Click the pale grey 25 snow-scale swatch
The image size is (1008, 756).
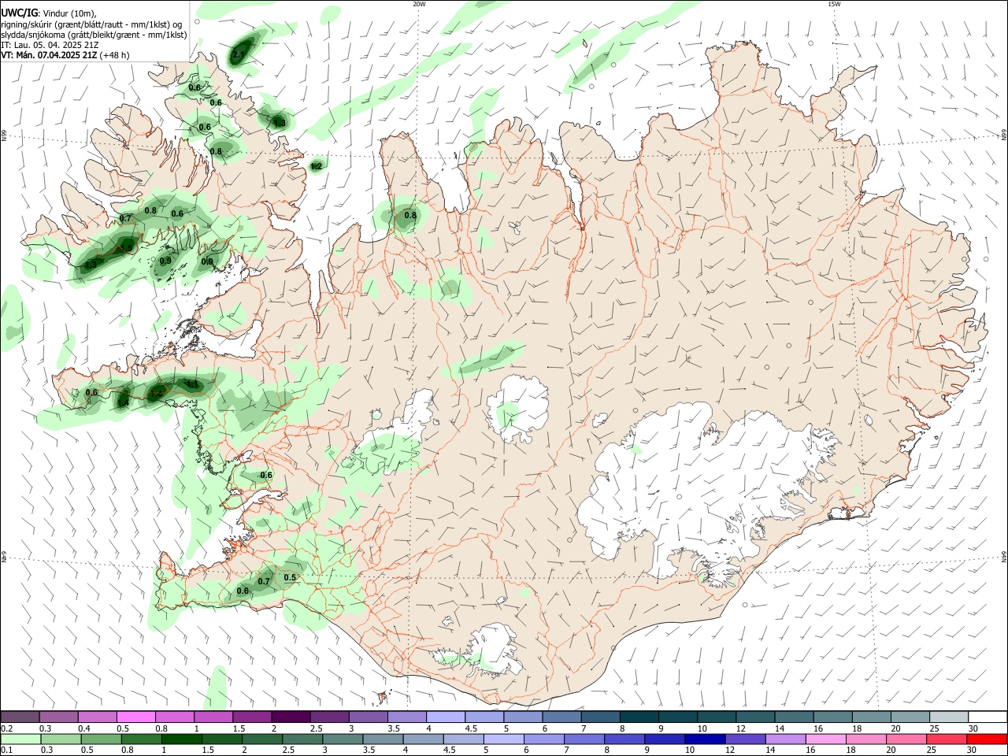949,717
